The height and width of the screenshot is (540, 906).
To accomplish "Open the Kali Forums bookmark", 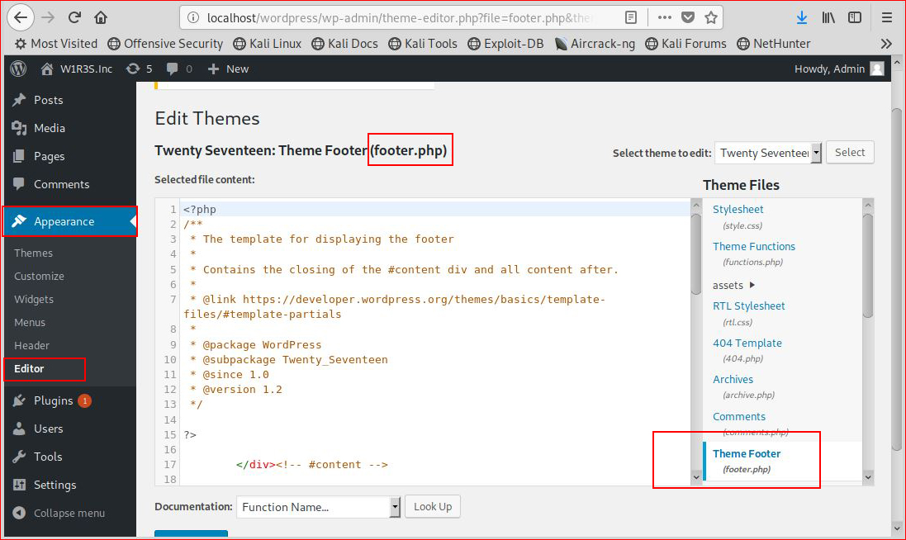I will click(x=685, y=44).
